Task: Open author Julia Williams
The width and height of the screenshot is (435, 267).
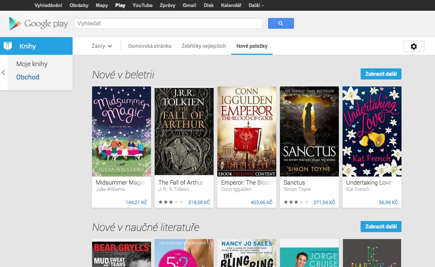Action: point(110,189)
